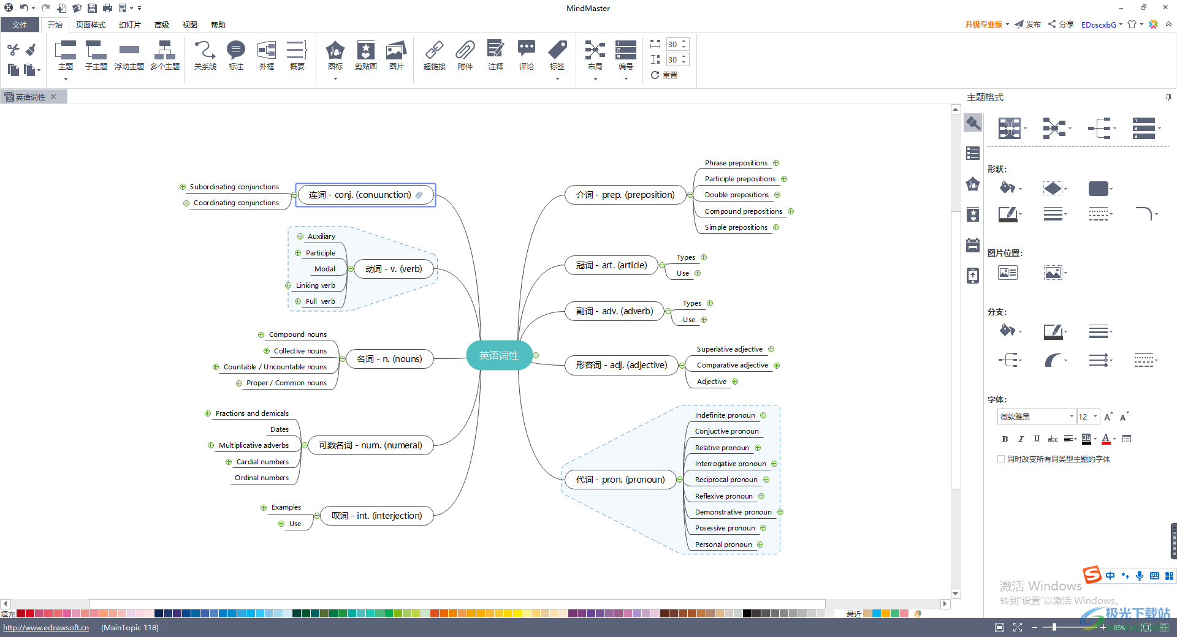Open the outline list panel icon
1177x637 pixels.
973,153
